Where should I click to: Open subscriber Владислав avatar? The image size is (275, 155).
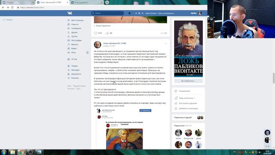[x=188, y=133]
